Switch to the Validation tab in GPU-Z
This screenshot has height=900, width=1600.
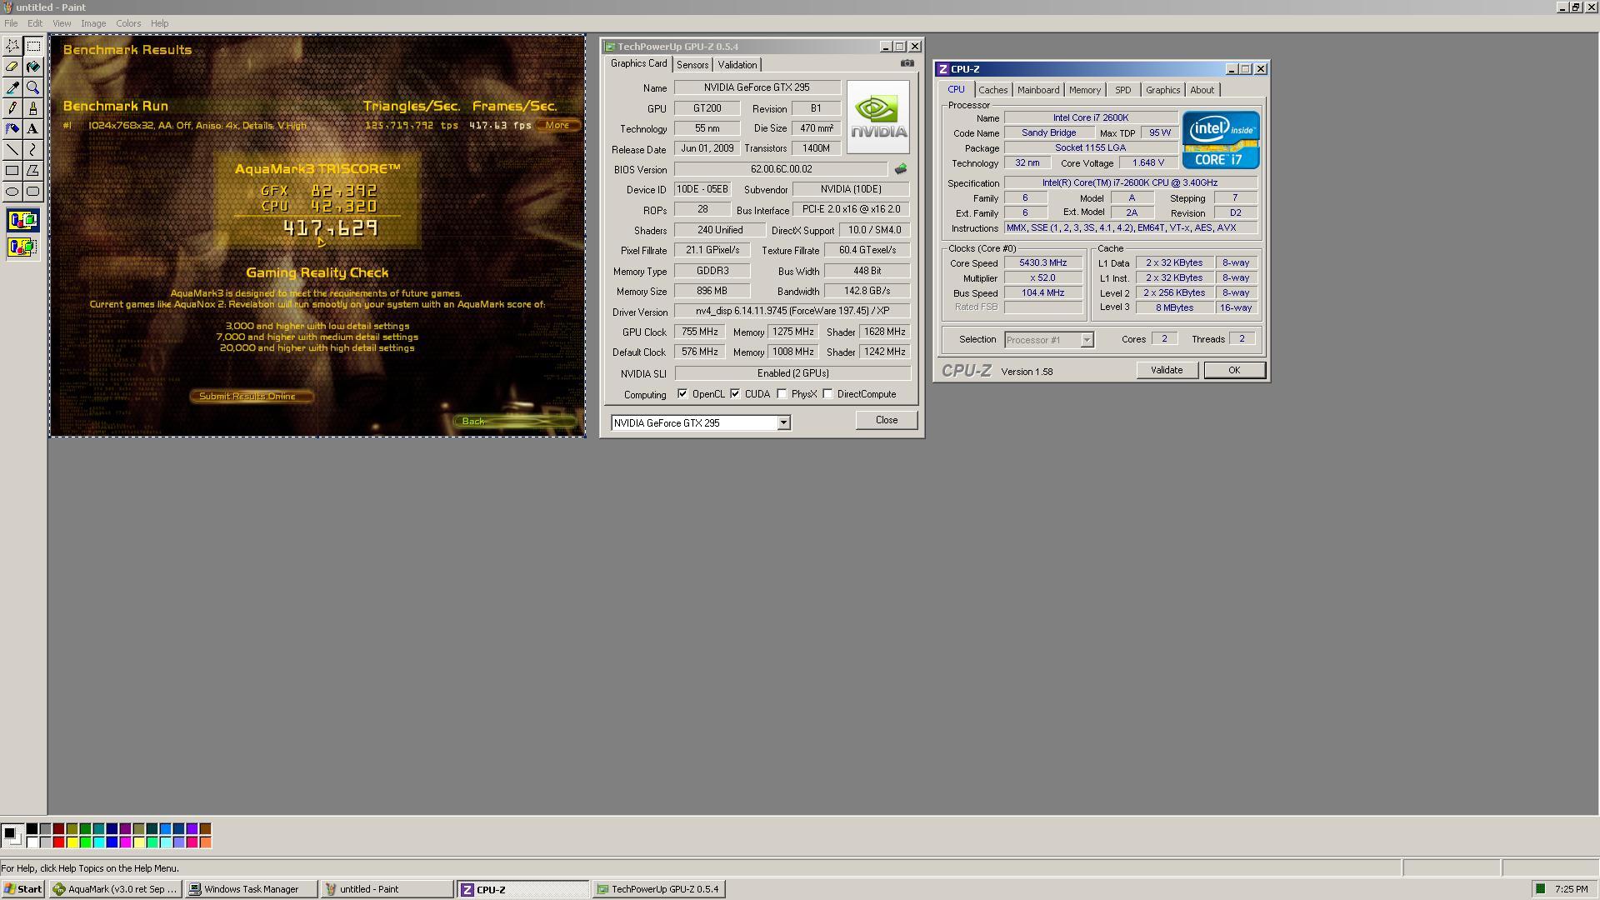click(x=737, y=65)
